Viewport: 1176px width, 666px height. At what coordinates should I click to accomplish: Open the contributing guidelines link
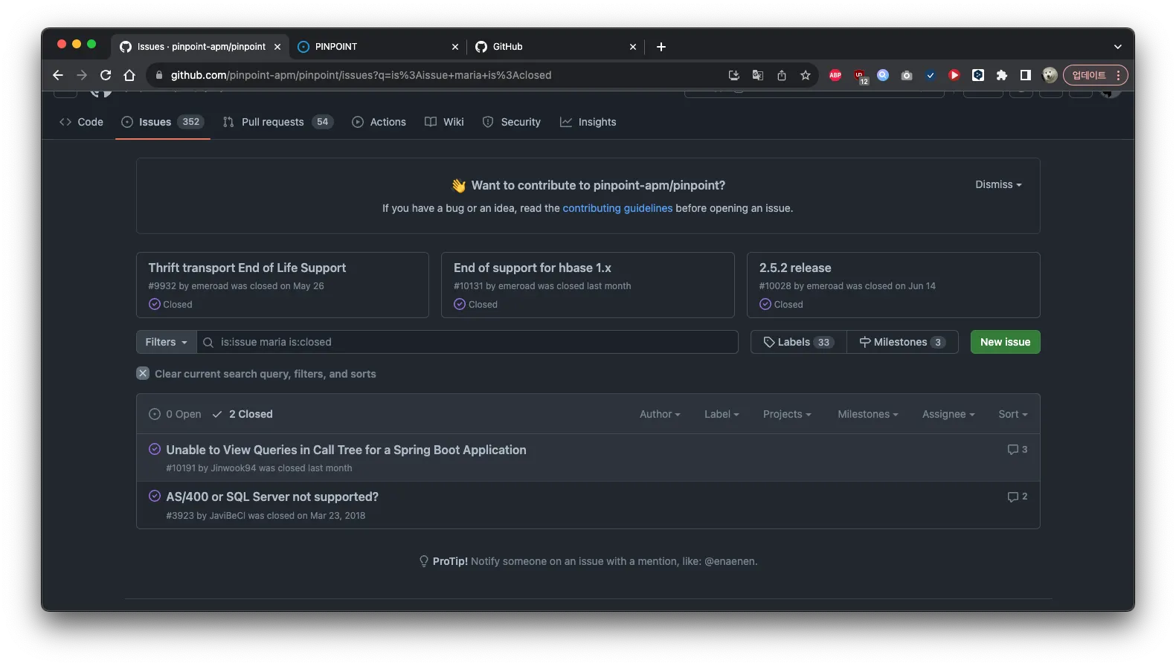(x=617, y=208)
